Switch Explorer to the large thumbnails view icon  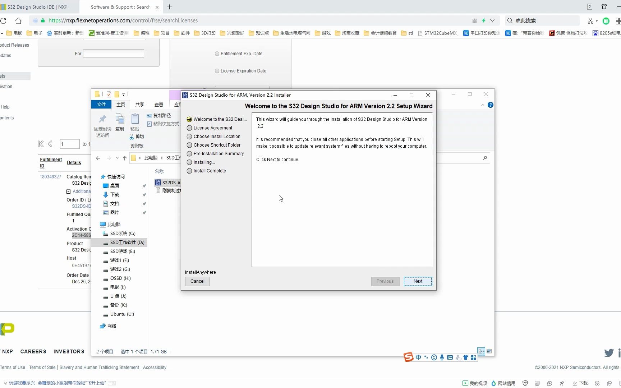[489, 351]
